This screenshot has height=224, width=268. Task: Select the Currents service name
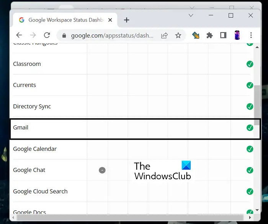pyautogui.click(x=25, y=85)
